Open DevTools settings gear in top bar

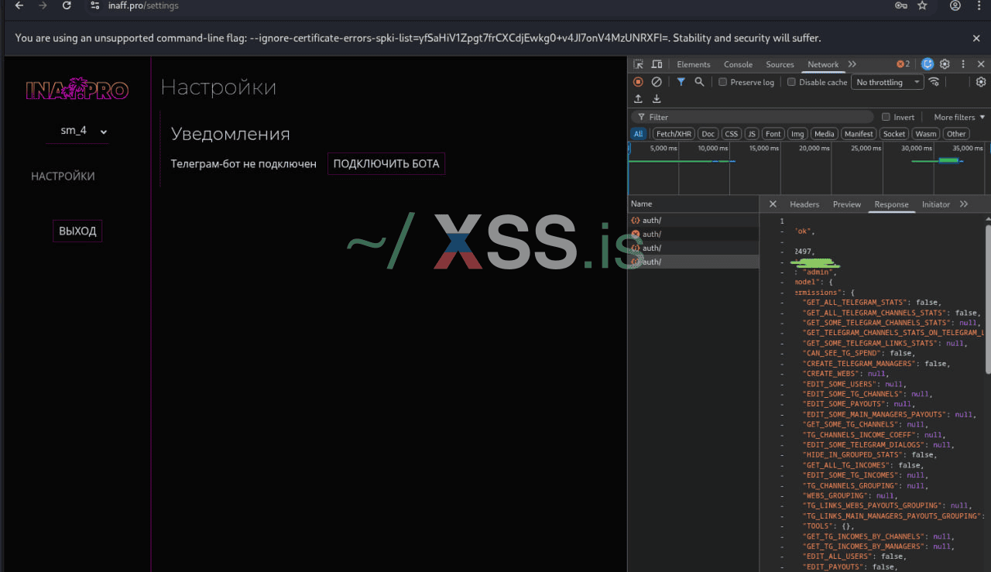(x=945, y=64)
